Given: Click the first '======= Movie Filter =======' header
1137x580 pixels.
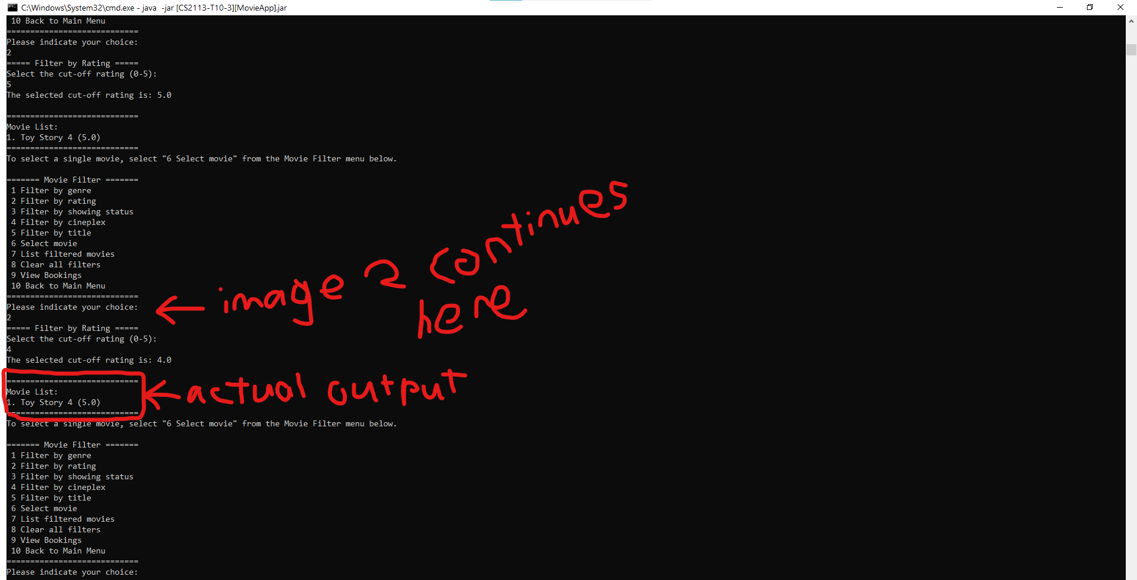Looking at the screenshot, I should [72, 180].
